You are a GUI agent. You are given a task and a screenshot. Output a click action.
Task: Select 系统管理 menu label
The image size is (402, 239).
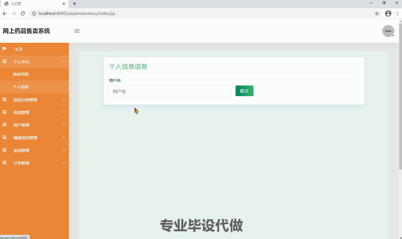(x=21, y=150)
